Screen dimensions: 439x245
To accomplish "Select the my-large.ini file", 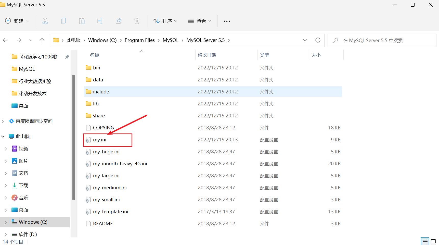I will coord(213,176).
